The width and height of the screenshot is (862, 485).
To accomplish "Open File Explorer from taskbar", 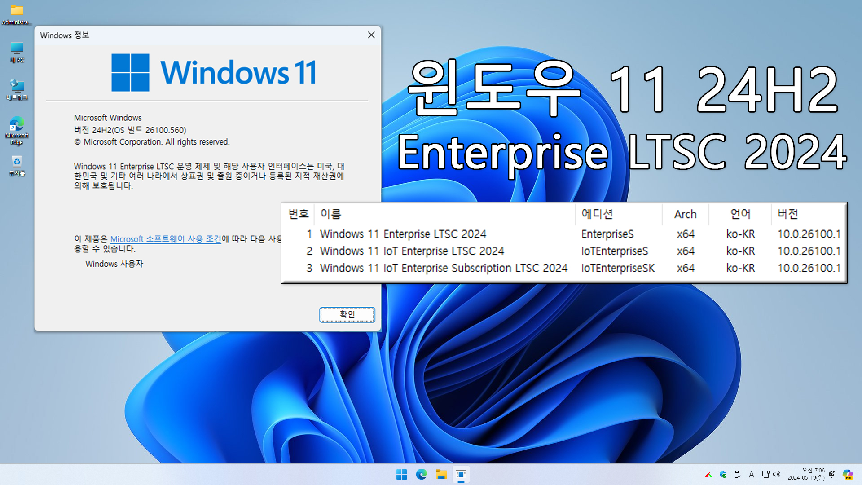I will pyautogui.click(x=441, y=474).
